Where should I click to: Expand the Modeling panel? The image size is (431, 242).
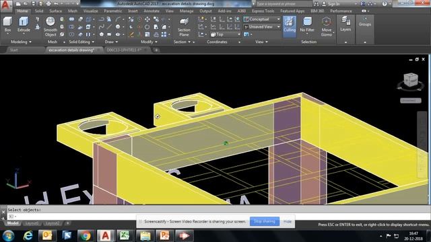21,42
